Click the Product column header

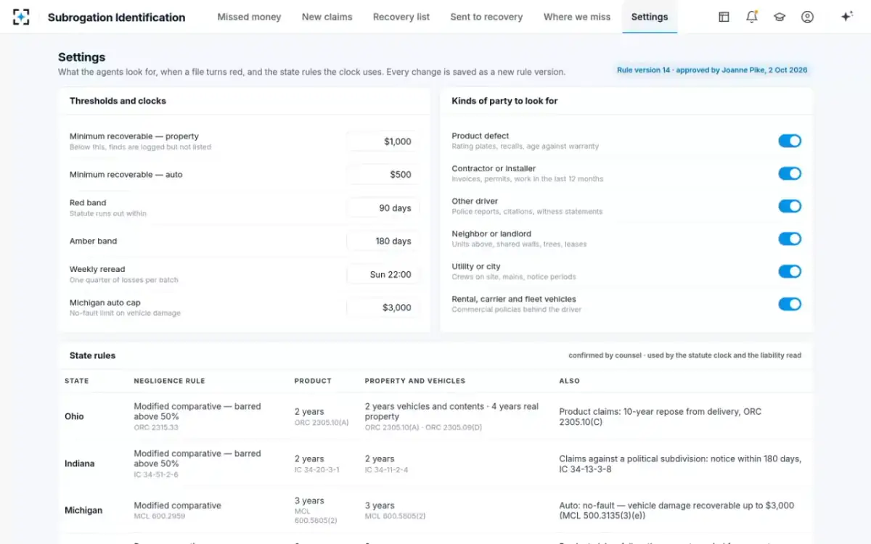tap(313, 381)
